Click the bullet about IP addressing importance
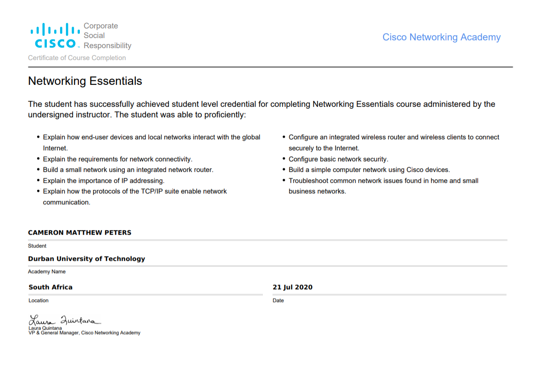This screenshot has width=540, height=380. click(103, 181)
